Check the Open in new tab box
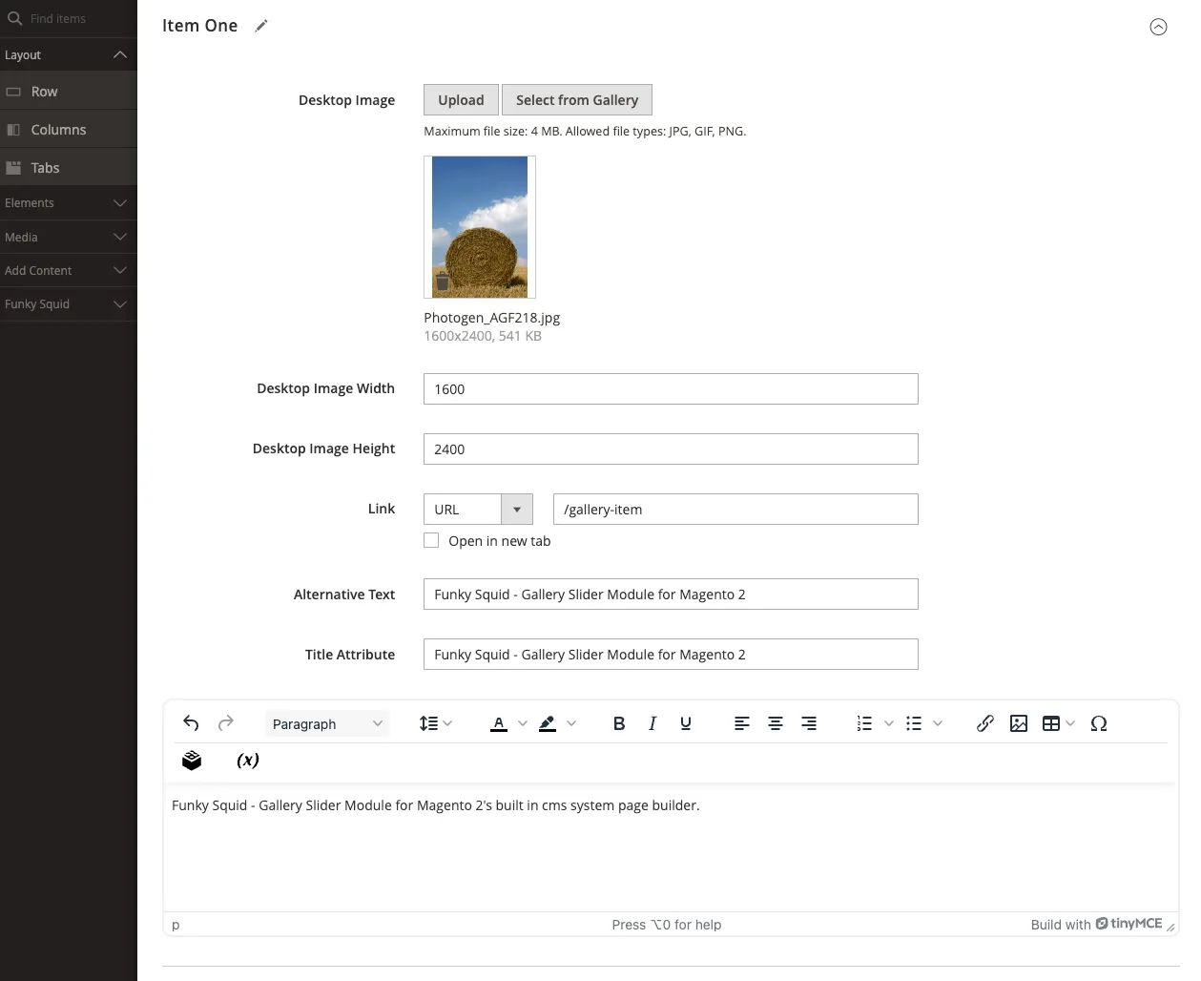The height and width of the screenshot is (981, 1201). (x=431, y=540)
